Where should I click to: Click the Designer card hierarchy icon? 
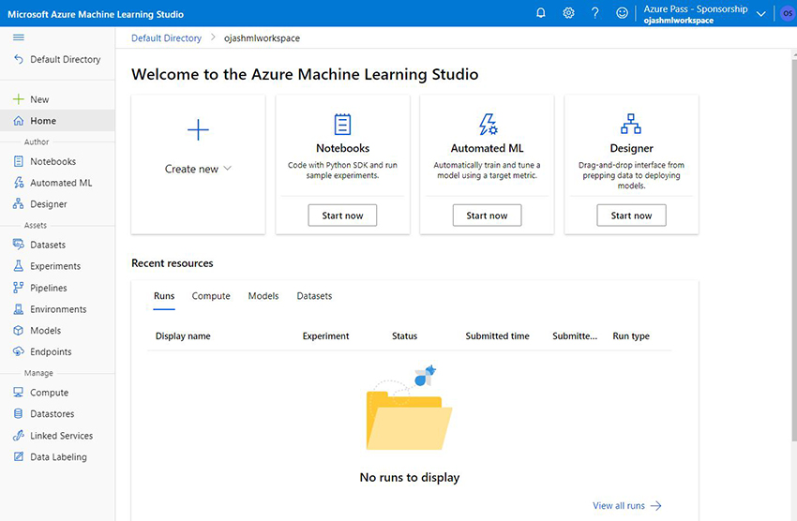[x=631, y=124]
